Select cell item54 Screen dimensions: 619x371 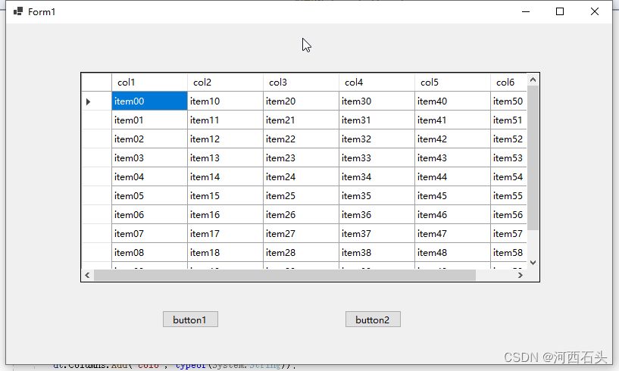[x=509, y=177]
